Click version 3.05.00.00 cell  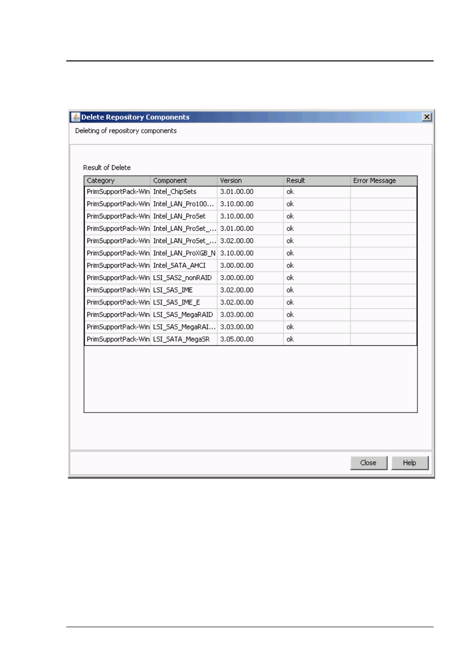tap(250, 339)
